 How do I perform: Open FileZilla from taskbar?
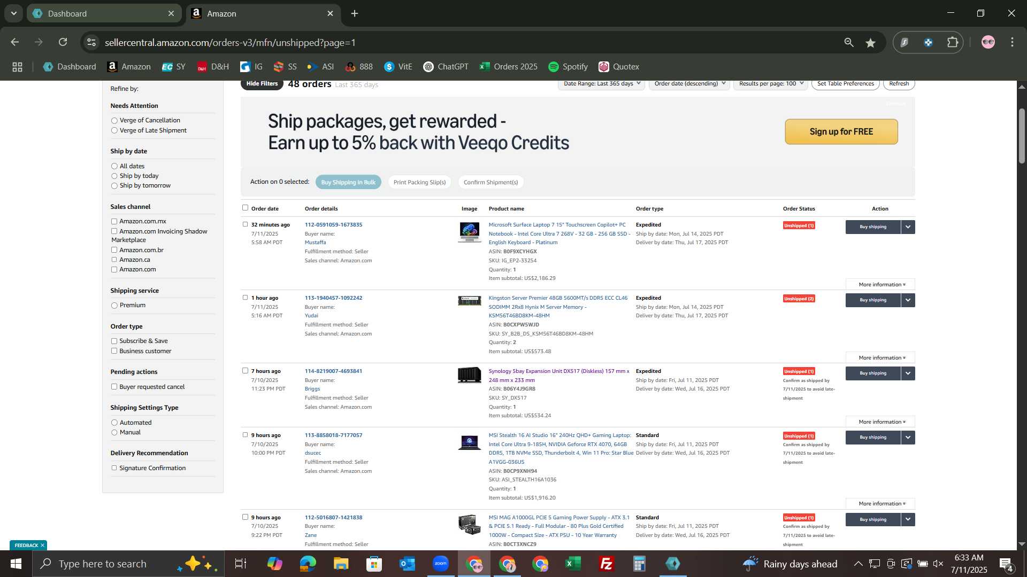pos(607,564)
